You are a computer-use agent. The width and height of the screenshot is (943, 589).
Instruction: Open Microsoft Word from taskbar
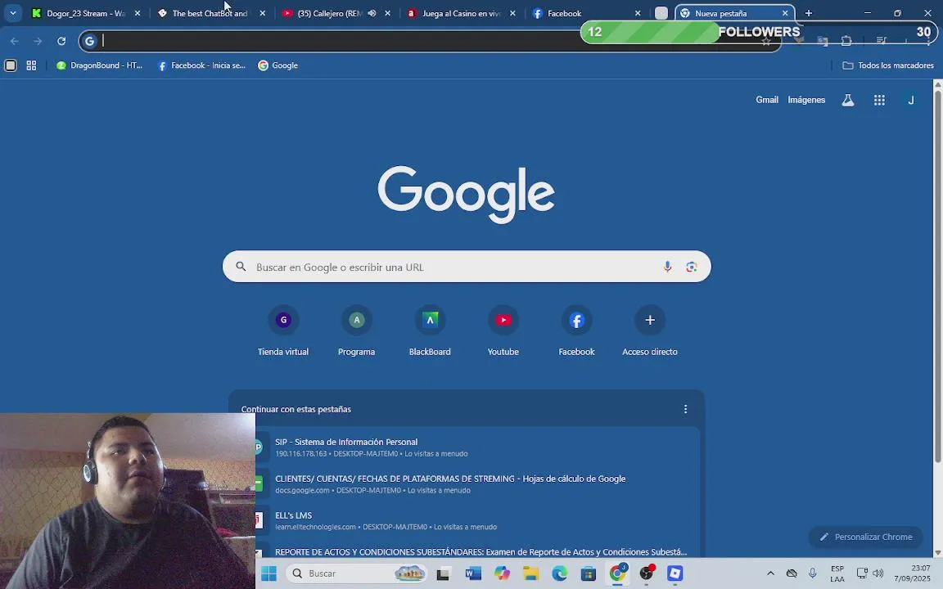click(x=473, y=573)
